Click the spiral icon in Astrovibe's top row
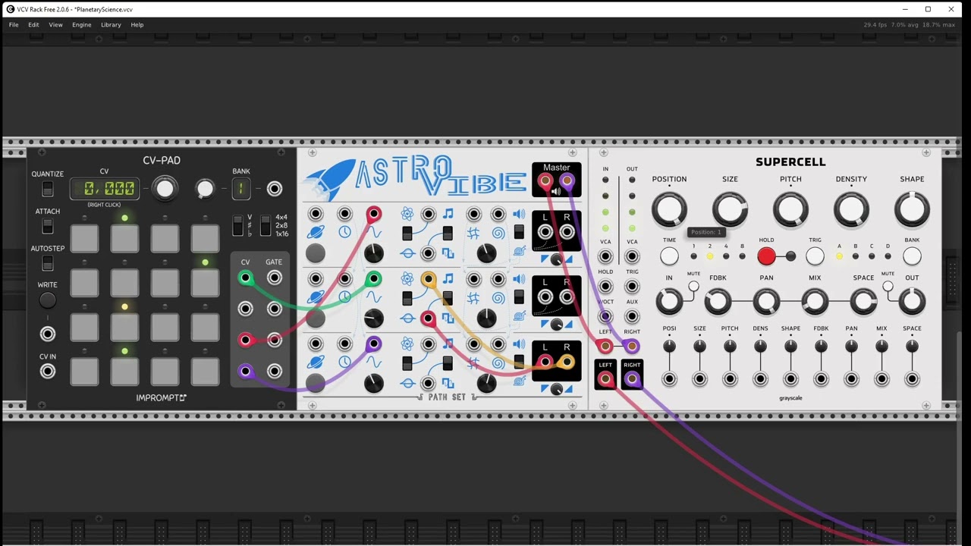The height and width of the screenshot is (546, 971). 498,233
